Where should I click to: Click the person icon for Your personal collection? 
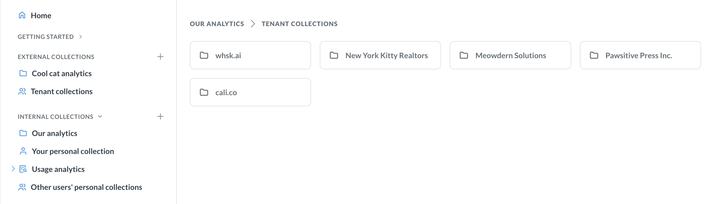(23, 151)
